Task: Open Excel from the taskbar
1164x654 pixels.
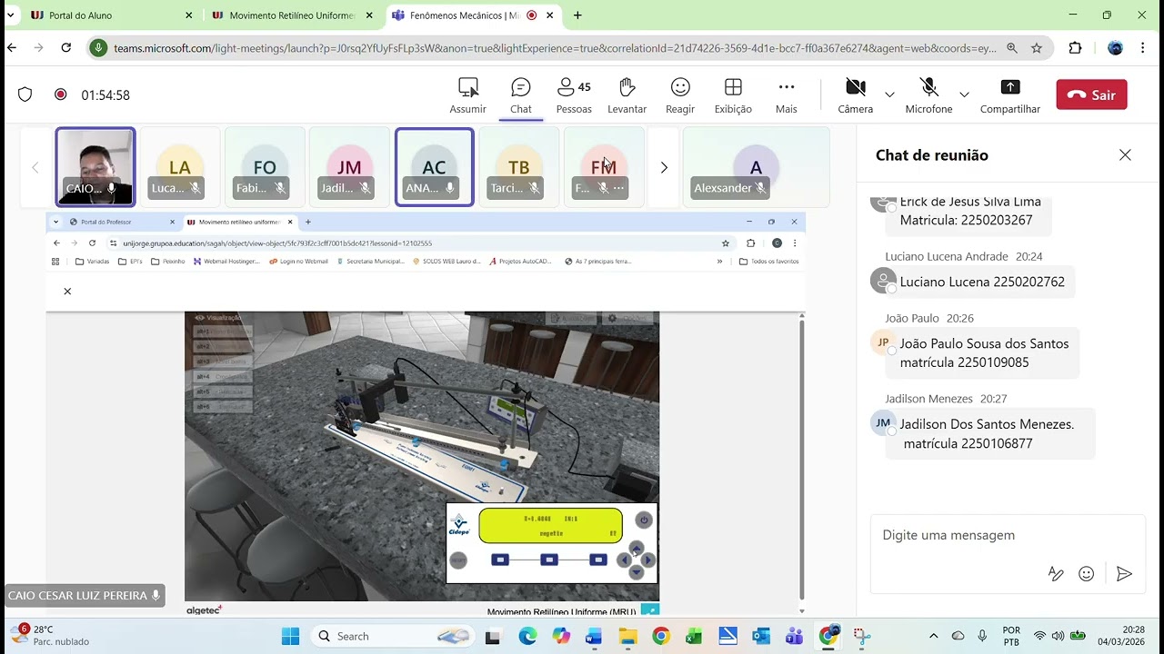Action: [694, 636]
